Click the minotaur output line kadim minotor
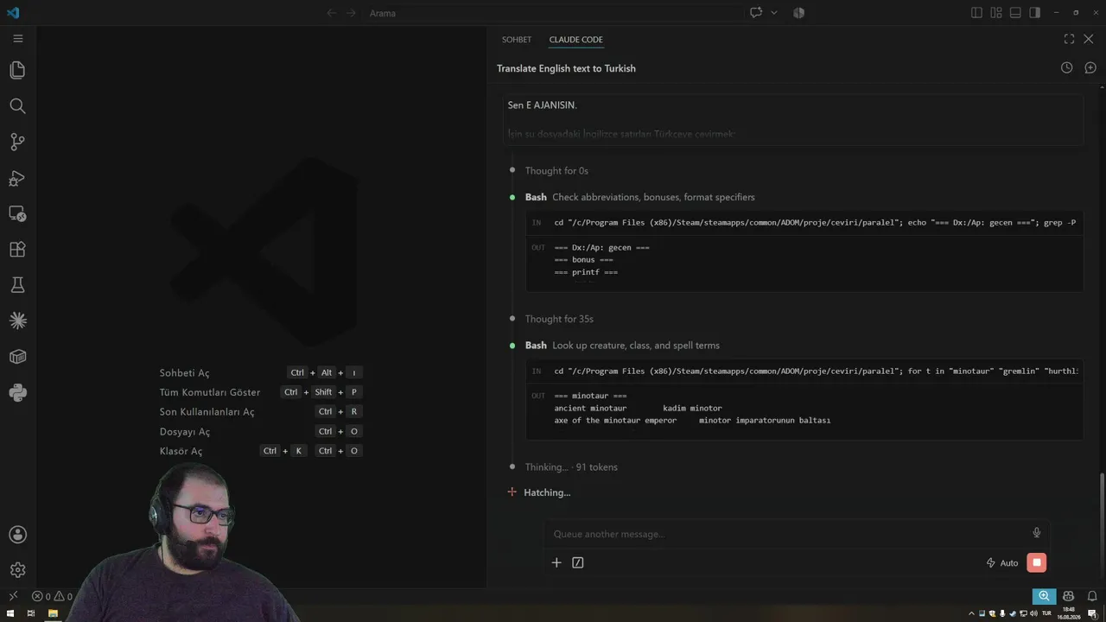 click(638, 408)
